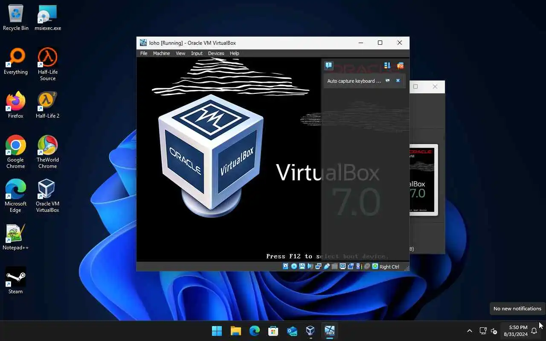
Task: Select the Half-Life 2 desktop shortcut
Action: 48,105
